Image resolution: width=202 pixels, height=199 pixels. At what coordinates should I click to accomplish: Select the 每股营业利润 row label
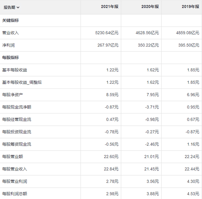15,182
